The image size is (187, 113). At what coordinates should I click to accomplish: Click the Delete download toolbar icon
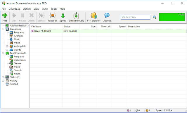click(x=31, y=17)
